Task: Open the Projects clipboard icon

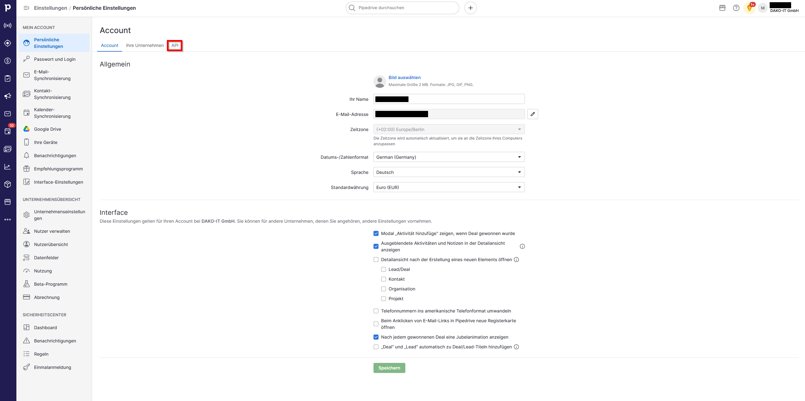Action: pyautogui.click(x=8, y=78)
